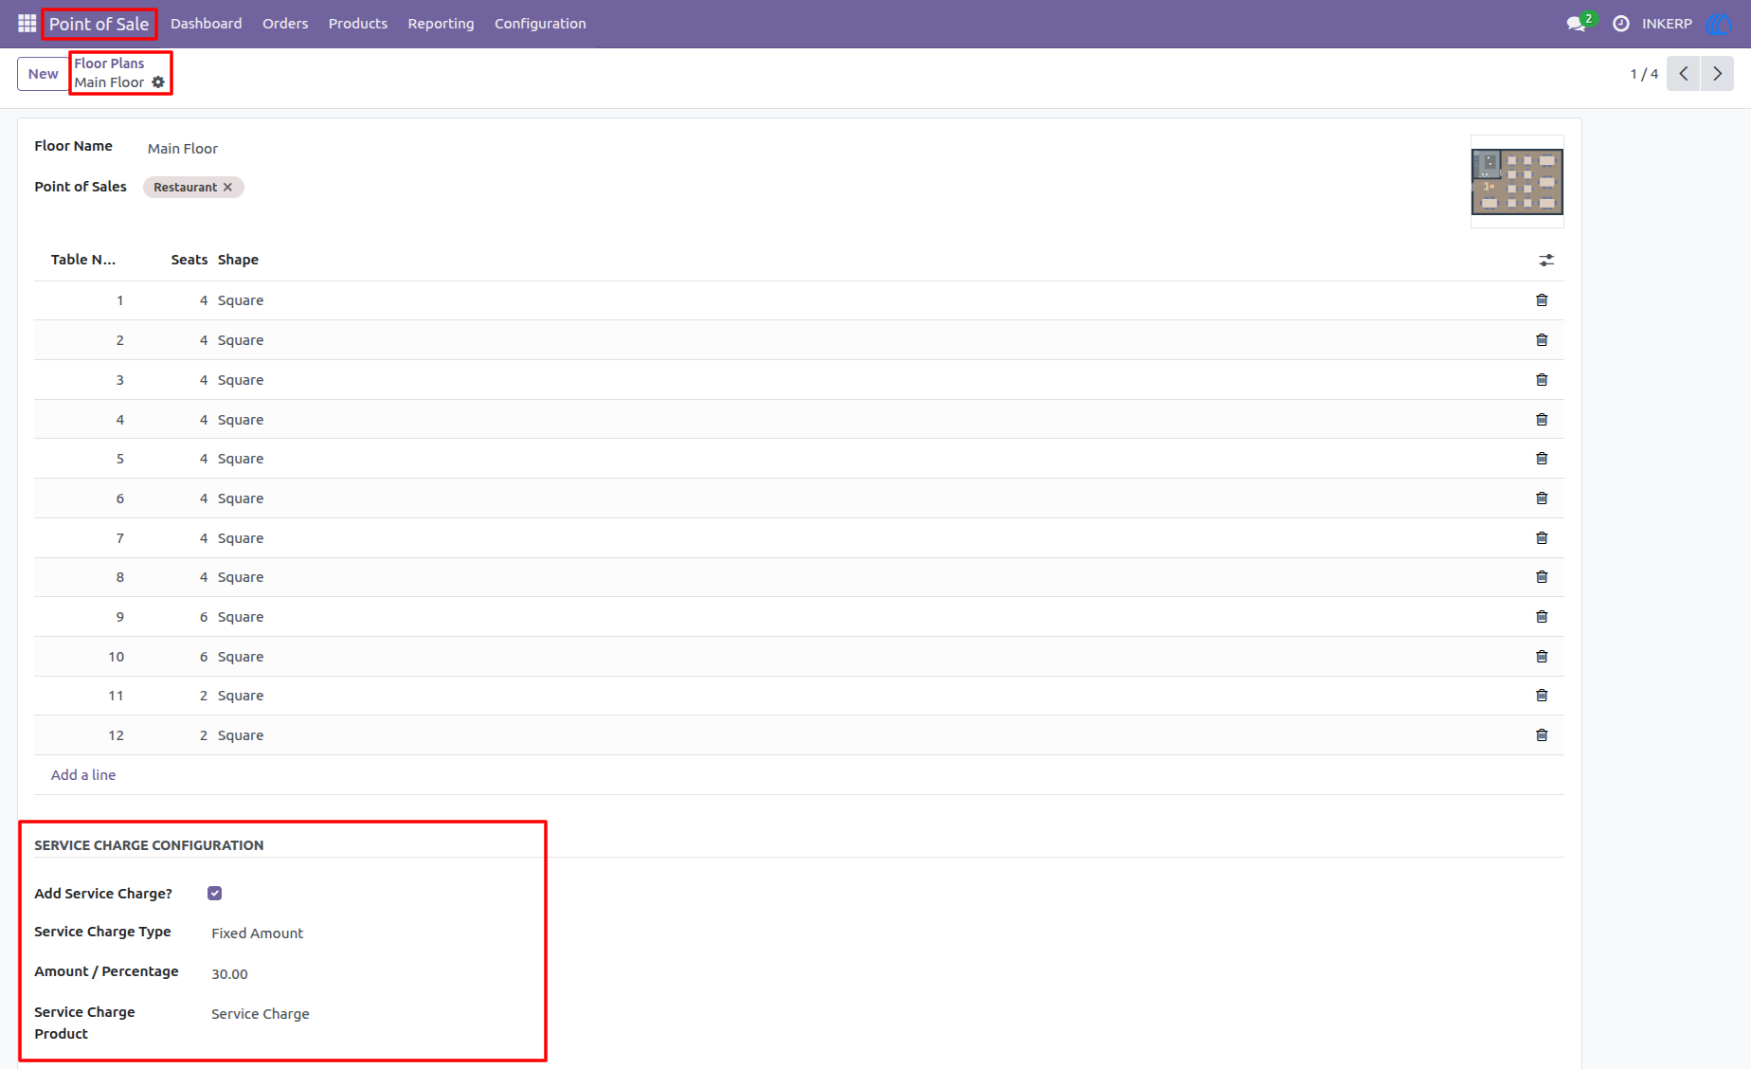Remove the Restaurant tag
Screen dimensions: 1751x1069
[227, 188]
